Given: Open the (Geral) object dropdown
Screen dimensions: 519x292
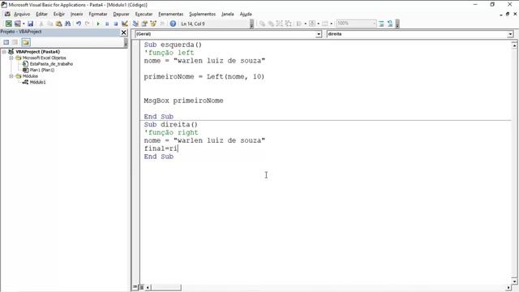Looking at the screenshot, I should tap(319, 34).
